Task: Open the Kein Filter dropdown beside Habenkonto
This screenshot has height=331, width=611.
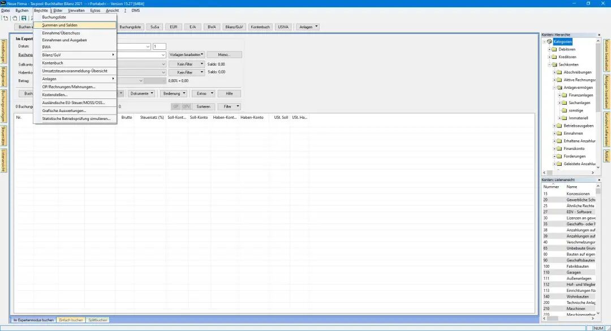Action: pyautogui.click(x=187, y=72)
